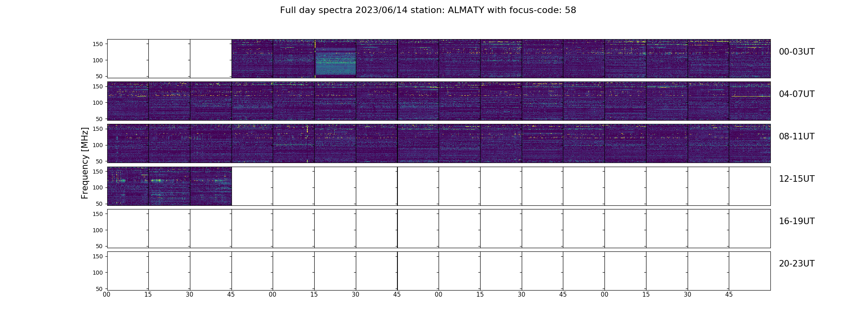
Task: Select the first blank panel in the 00-03UT row
Action: point(128,59)
